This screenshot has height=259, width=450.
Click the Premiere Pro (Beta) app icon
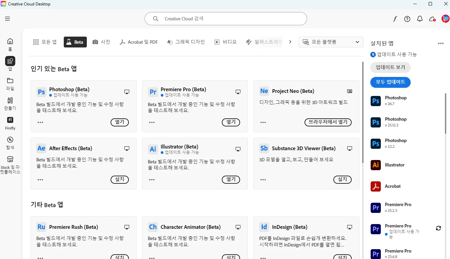(153, 92)
